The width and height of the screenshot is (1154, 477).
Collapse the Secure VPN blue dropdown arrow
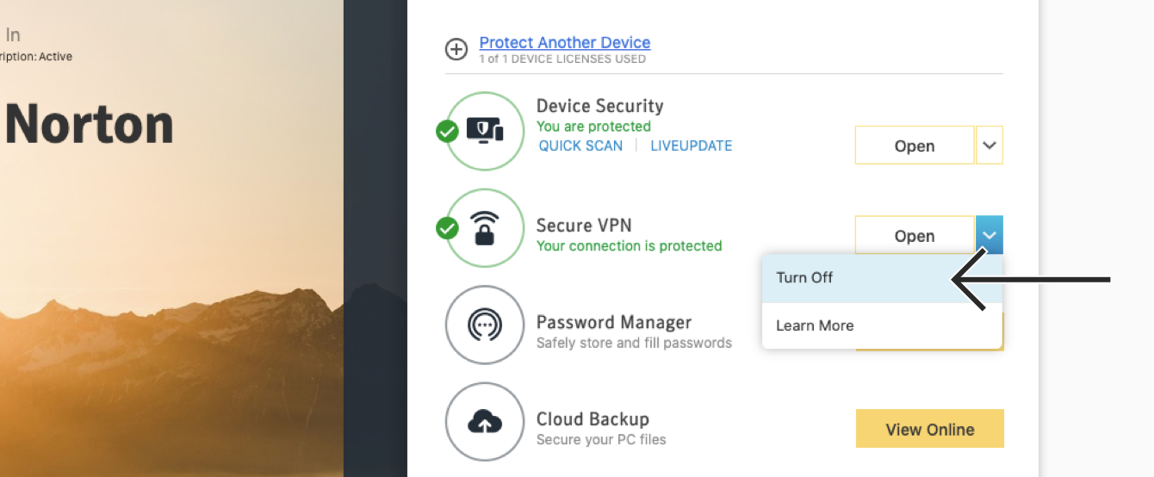pyautogui.click(x=990, y=235)
